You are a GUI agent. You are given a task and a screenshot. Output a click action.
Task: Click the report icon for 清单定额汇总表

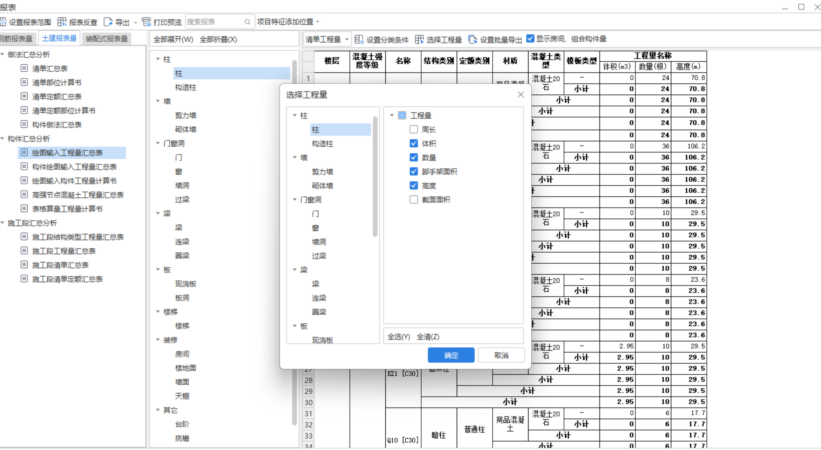24,96
